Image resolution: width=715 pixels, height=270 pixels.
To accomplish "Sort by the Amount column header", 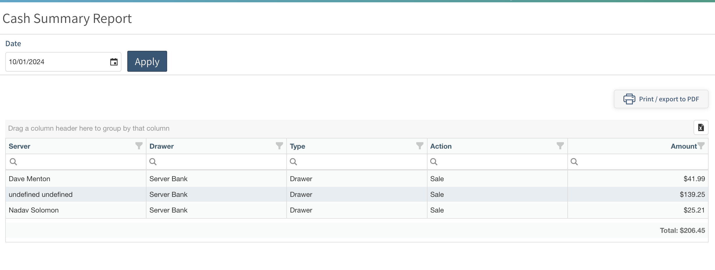I will 683,146.
